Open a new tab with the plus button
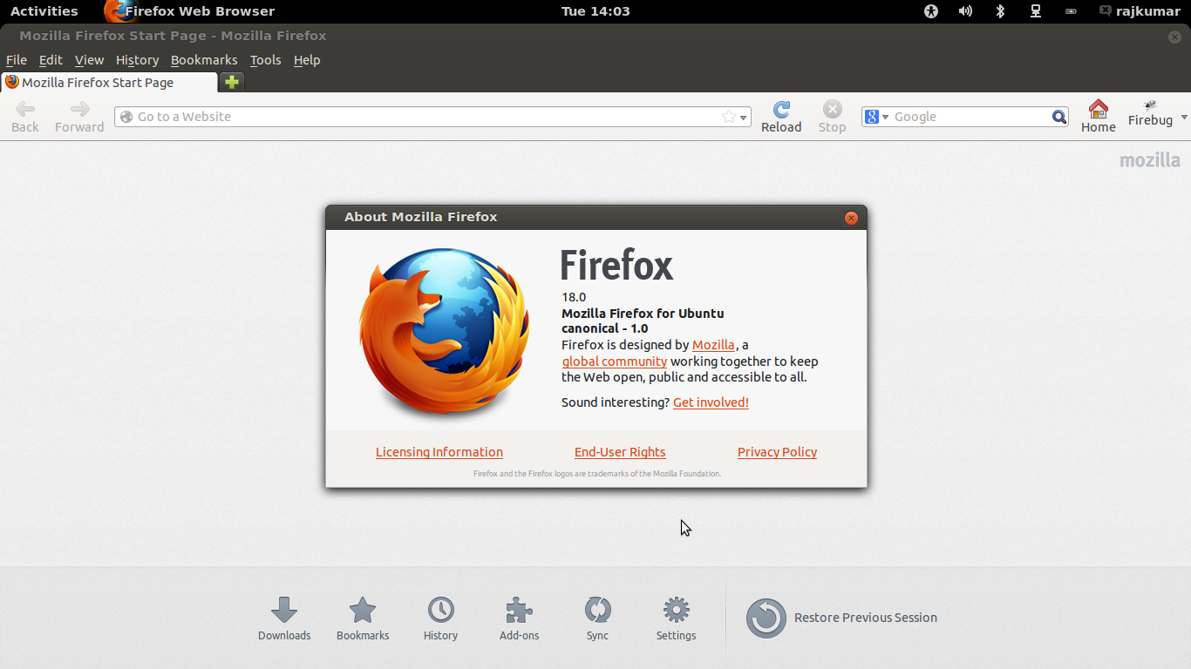The height and width of the screenshot is (669, 1191). pyautogui.click(x=231, y=82)
